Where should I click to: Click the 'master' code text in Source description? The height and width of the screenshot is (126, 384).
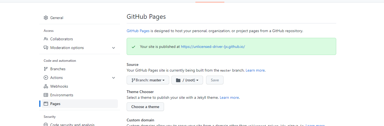click(226, 70)
